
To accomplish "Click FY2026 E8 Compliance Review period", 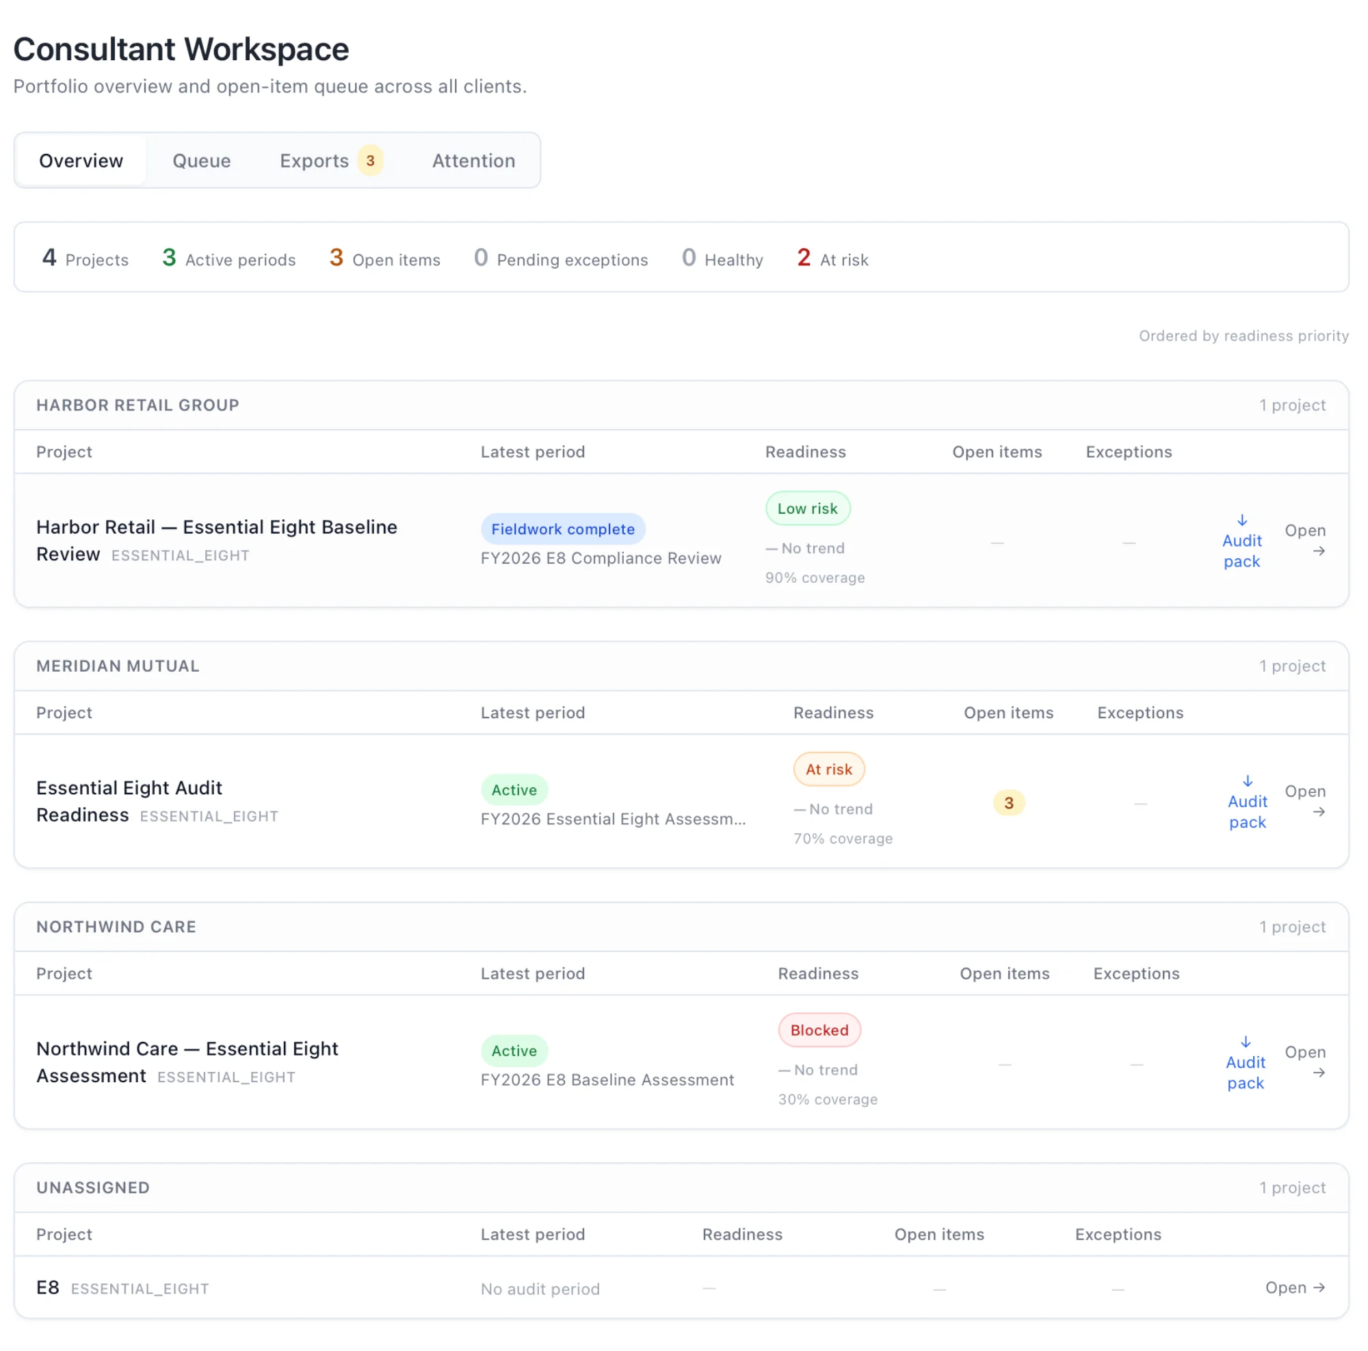I will click(x=601, y=558).
